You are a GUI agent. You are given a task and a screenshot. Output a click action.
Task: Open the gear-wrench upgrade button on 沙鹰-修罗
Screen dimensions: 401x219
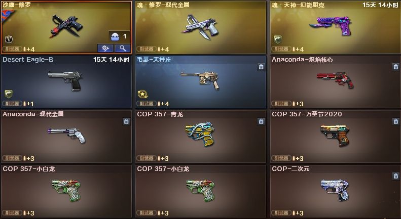[105, 48]
